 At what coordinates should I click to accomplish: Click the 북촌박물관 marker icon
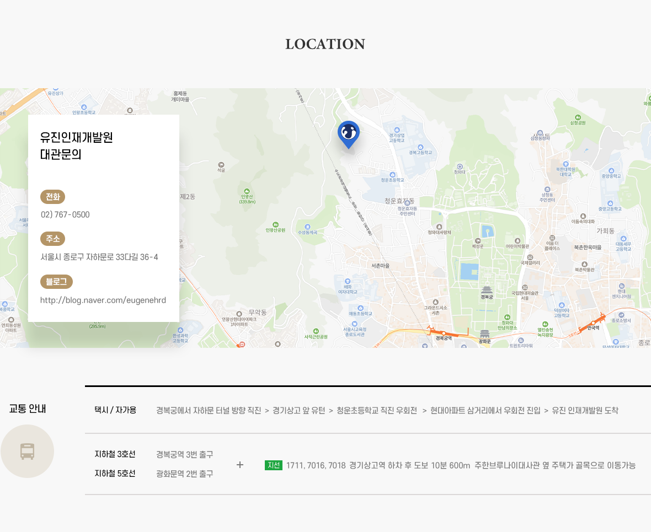(585, 264)
